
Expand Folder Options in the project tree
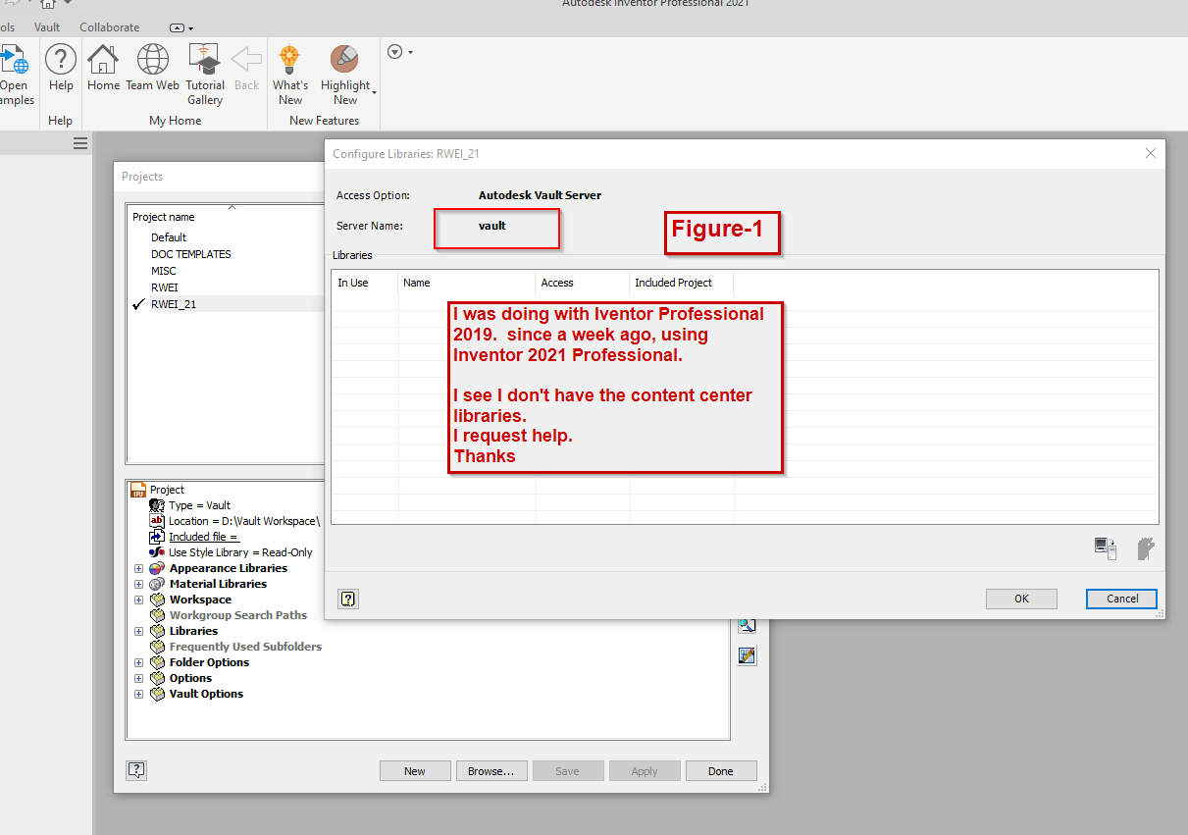[138, 662]
